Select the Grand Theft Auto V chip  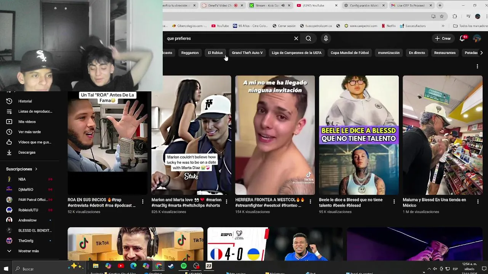(x=247, y=53)
